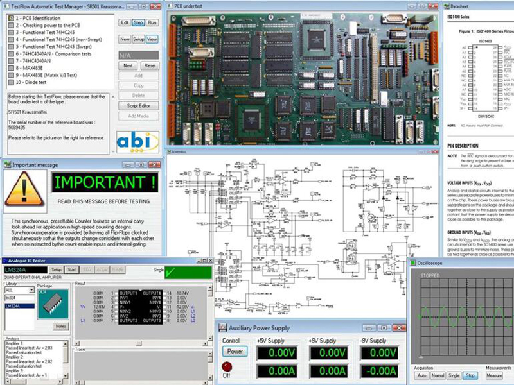Screen dimensions: 514x385
Task: Click the "STOPPED" oscilloscope status text
Action: click(430, 276)
